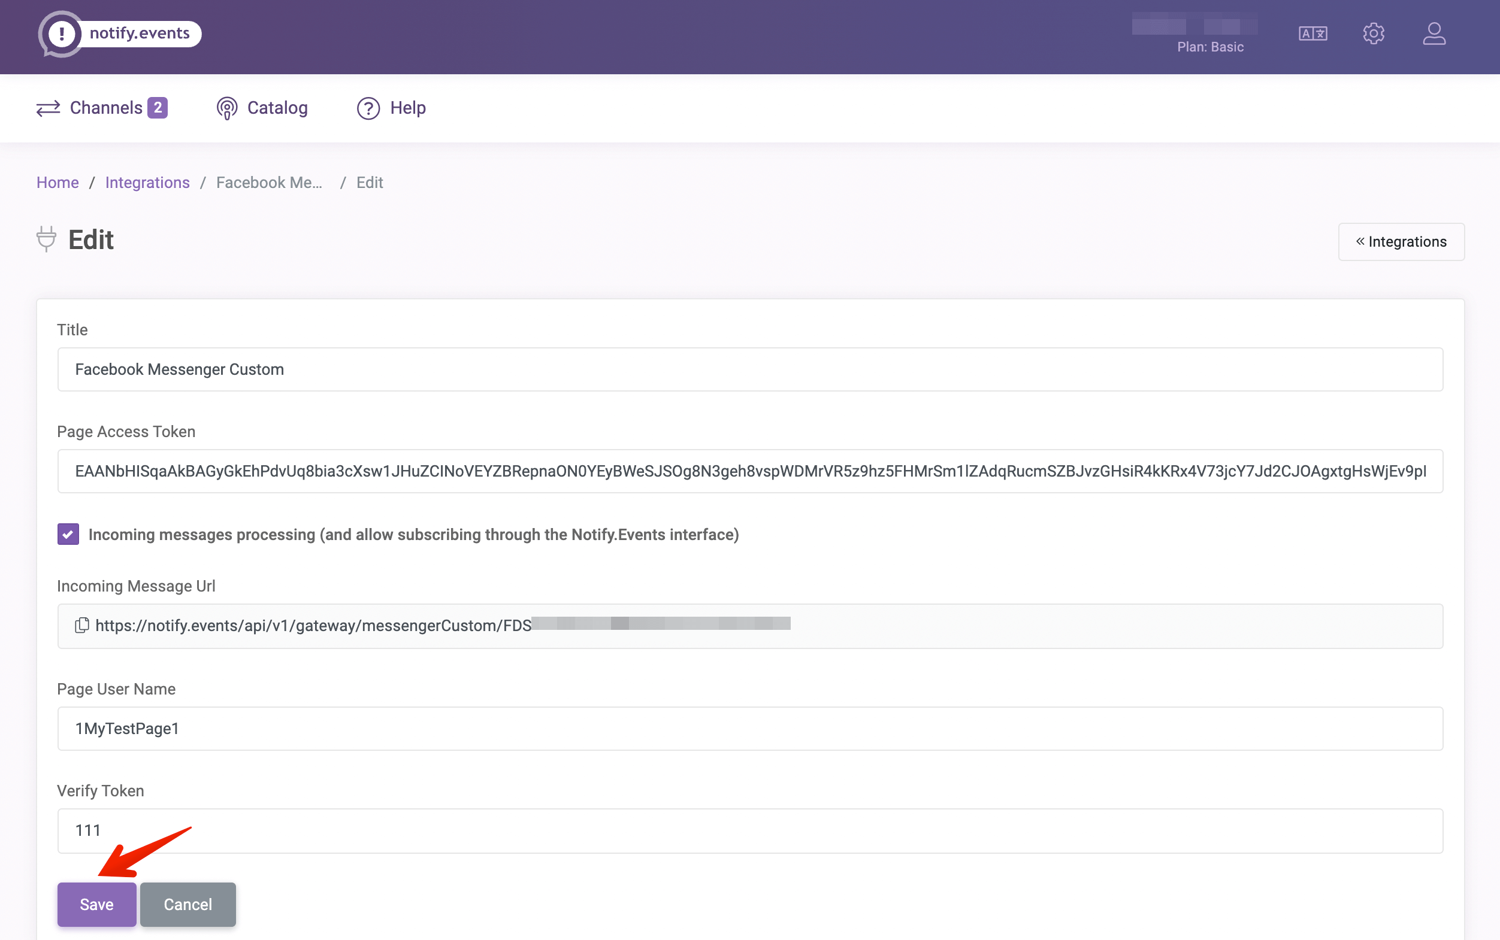Click the Help question mark icon
1500x940 pixels.
click(x=368, y=108)
